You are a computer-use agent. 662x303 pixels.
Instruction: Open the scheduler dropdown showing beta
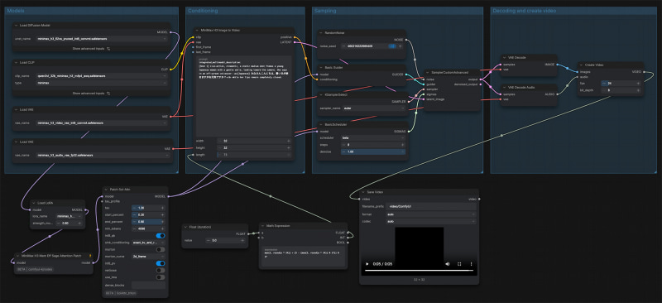373,137
